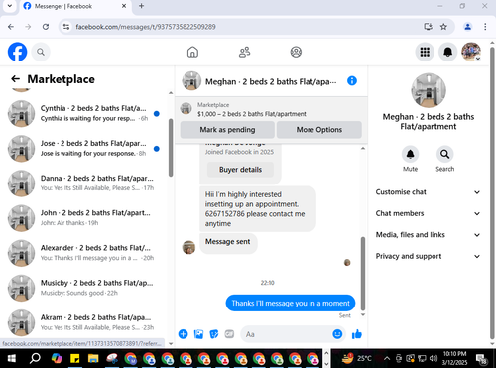Open the account profile picture menu
496x368 pixels.
click(471, 52)
